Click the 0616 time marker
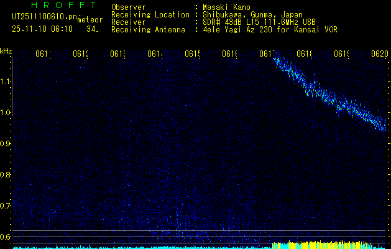 coord(229,54)
